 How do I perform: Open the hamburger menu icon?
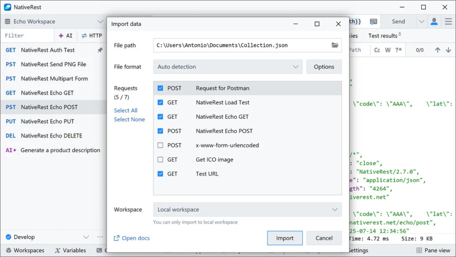coord(448,21)
